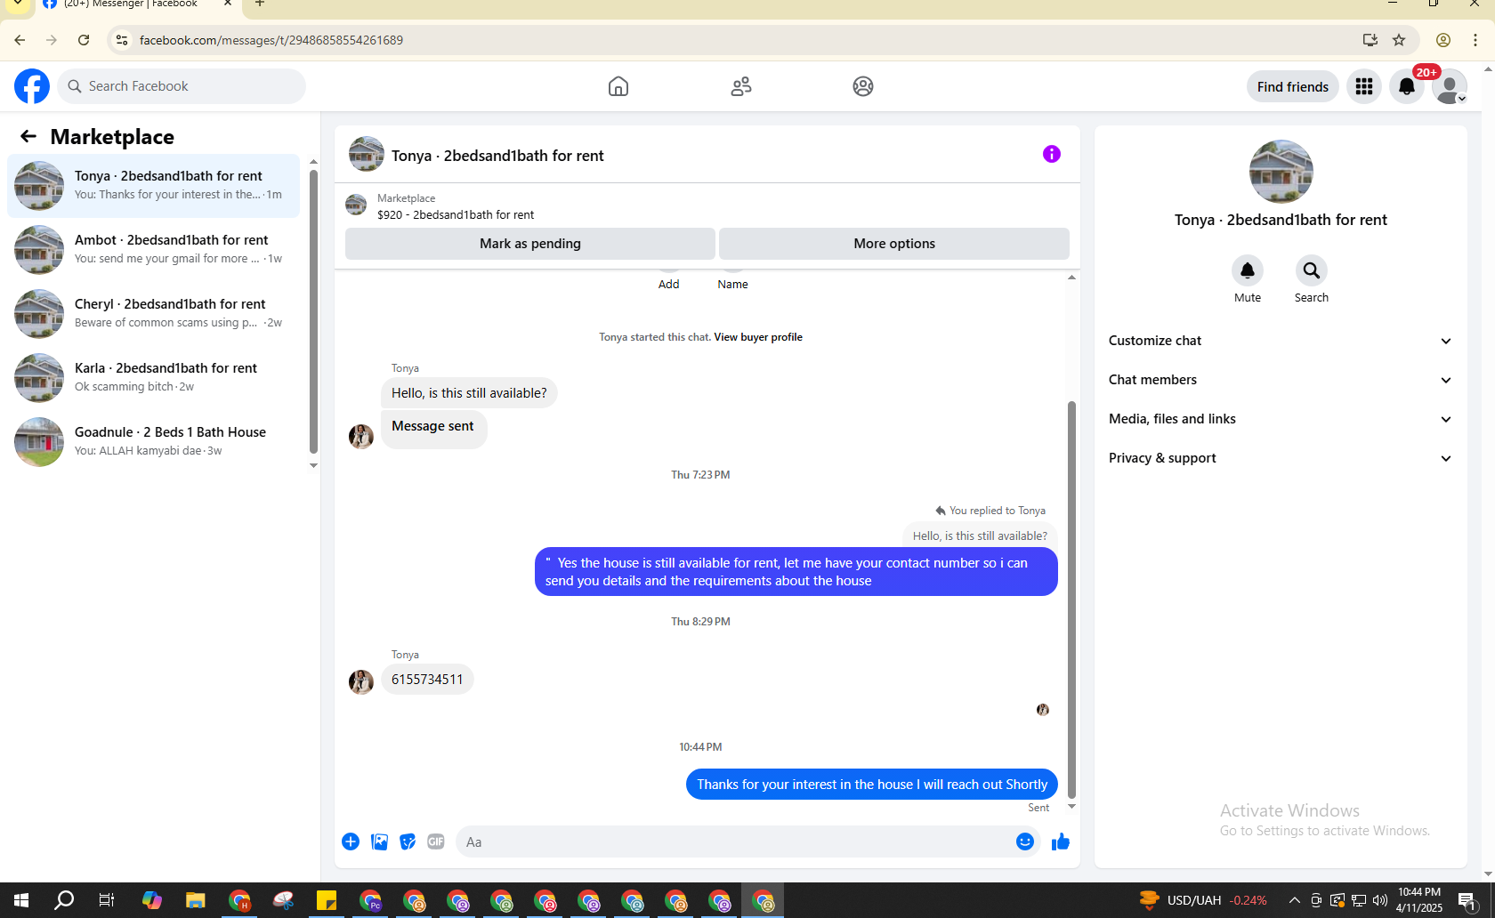
Task: Open the USD/UAH taskbar widget
Action: tap(1203, 900)
